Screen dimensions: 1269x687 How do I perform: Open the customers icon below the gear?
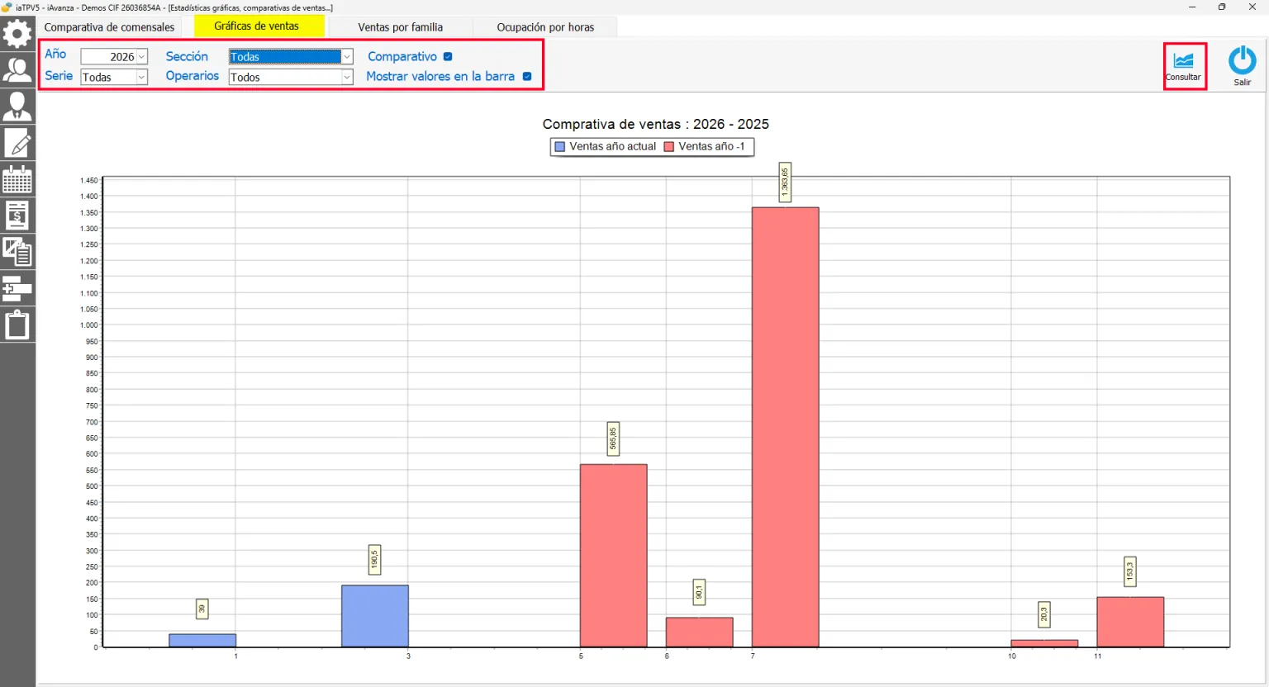[x=17, y=69]
